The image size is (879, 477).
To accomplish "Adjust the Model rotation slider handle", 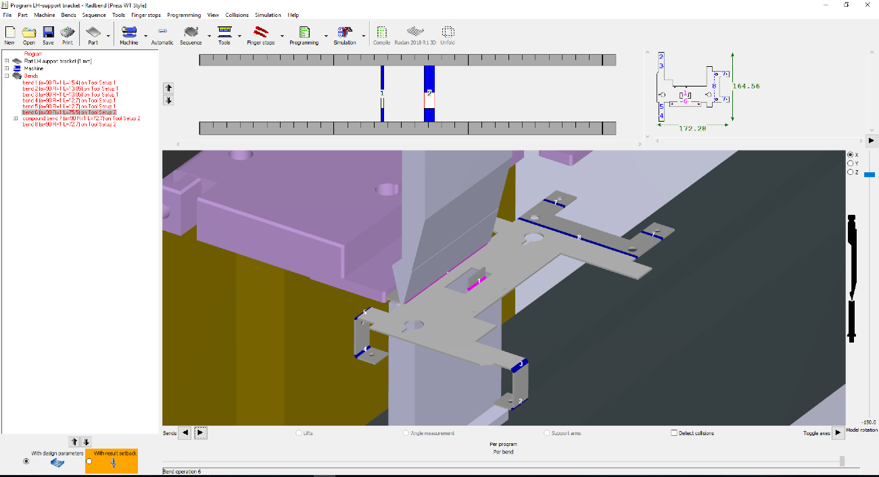I will [x=870, y=174].
